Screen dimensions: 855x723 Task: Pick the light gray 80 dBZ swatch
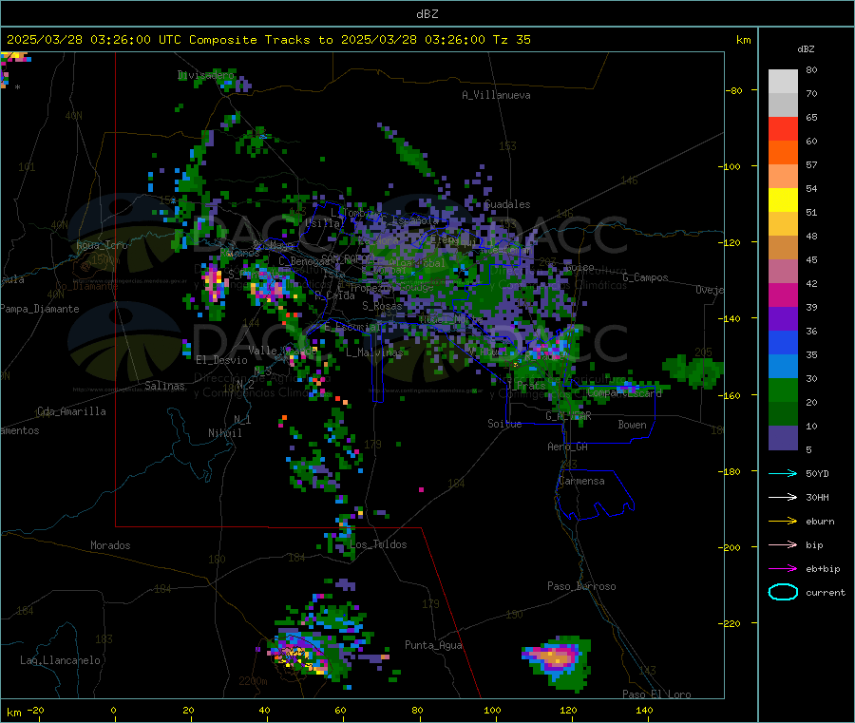coord(783,82)
